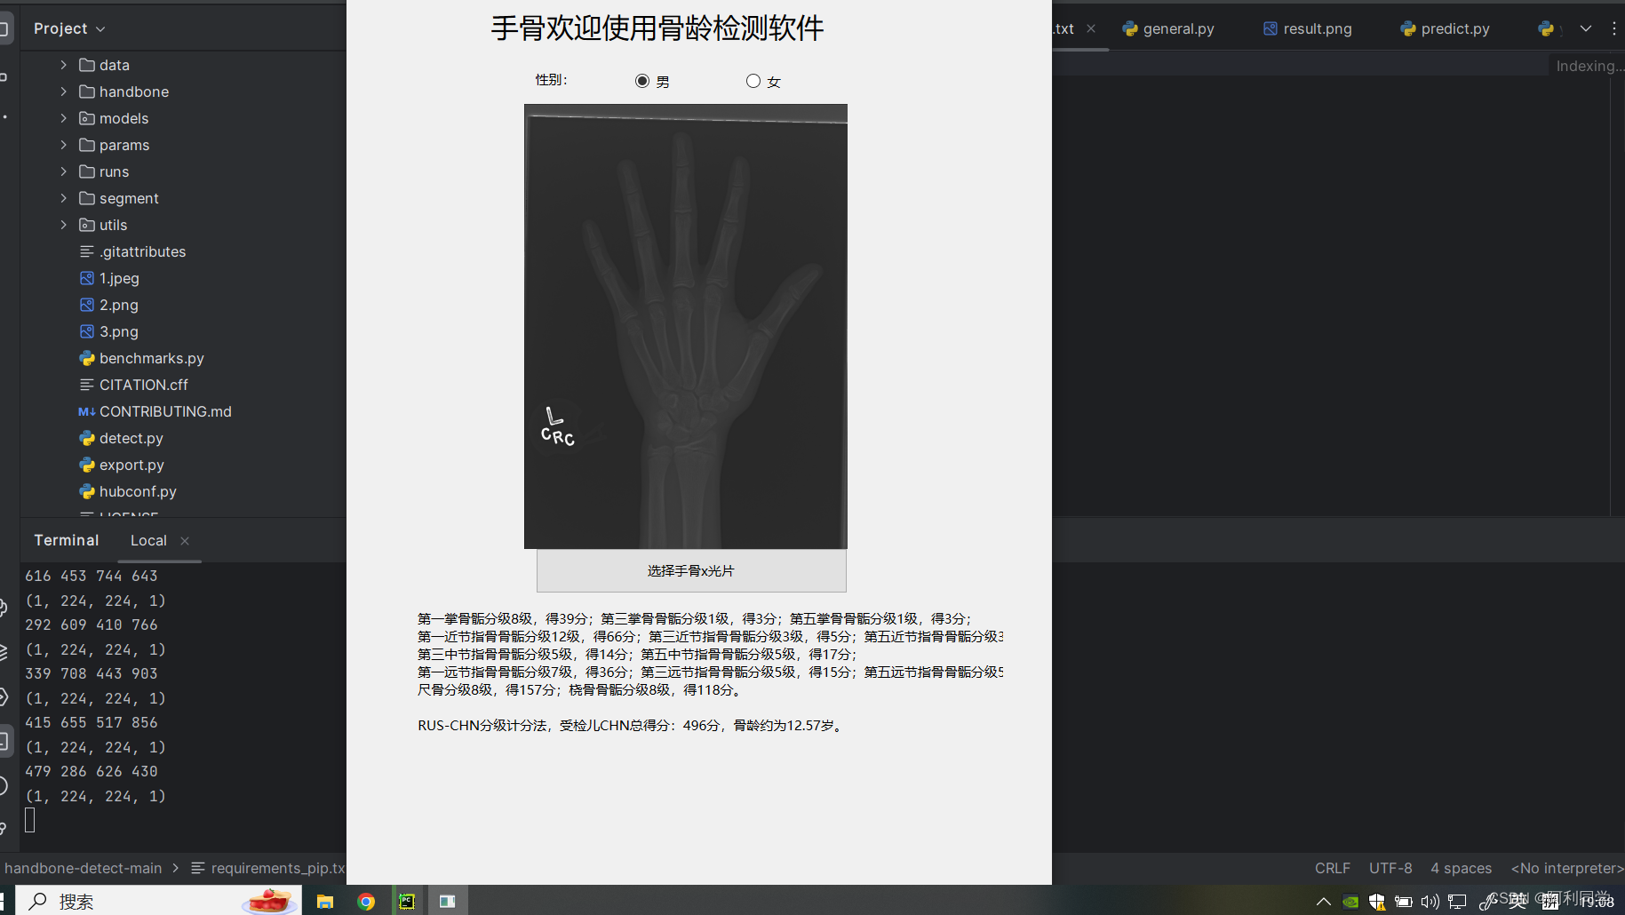Image resolution: width=1625 pixels, height=915 pixels.
Task: Click the volume tray icon
Action: (1430, 902)
